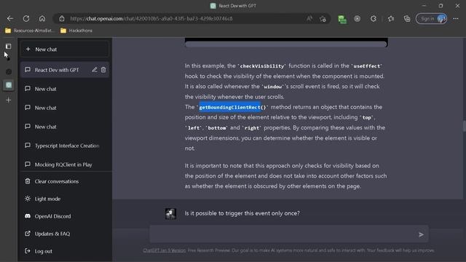The height and width of the screenshot is (262, 466).
Task: Open browser settings and more menu
Action: point(456,19)
